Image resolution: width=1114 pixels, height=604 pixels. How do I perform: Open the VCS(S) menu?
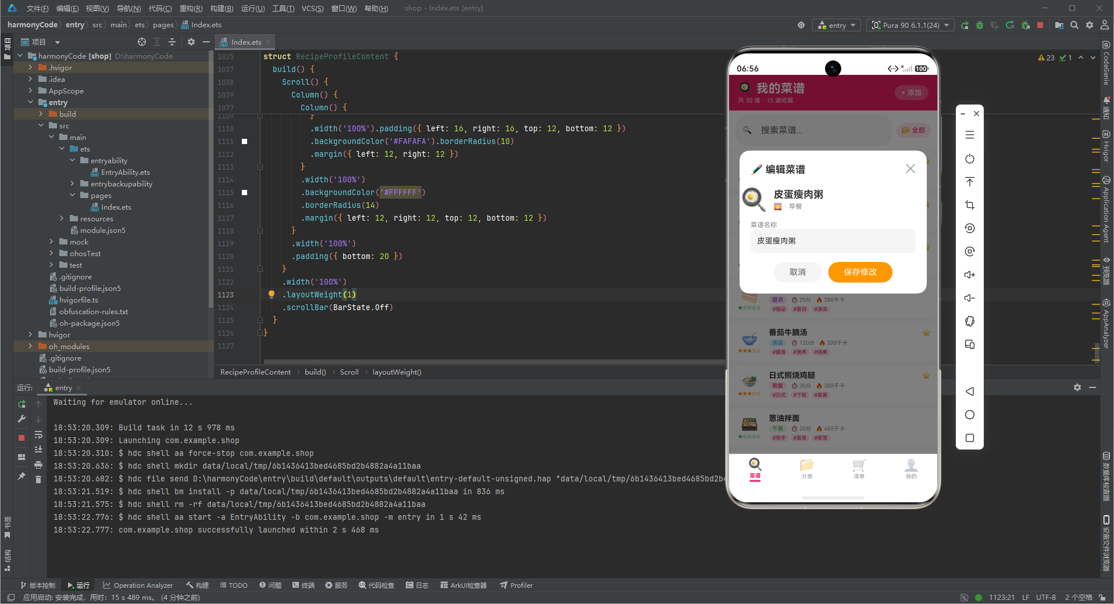pos(312,8)
